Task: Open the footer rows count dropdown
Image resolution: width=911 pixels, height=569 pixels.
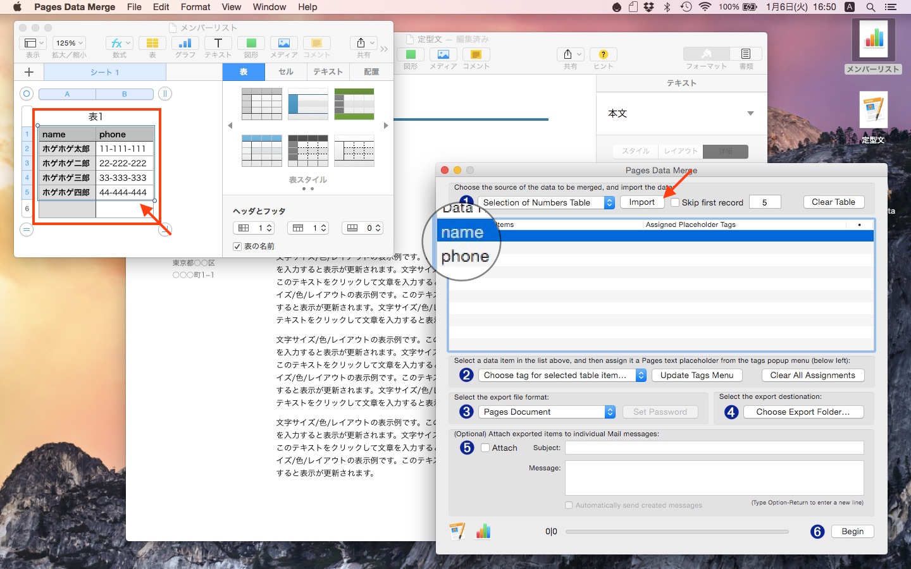Action: 363,228
